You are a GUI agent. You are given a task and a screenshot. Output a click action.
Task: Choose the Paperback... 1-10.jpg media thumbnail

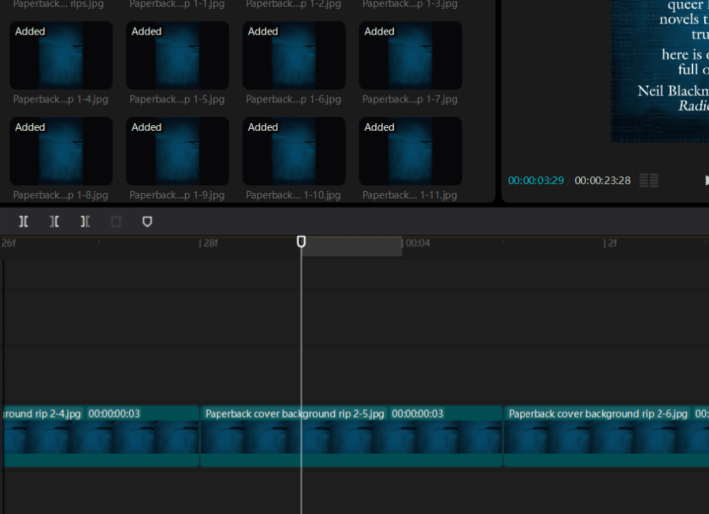294,151
